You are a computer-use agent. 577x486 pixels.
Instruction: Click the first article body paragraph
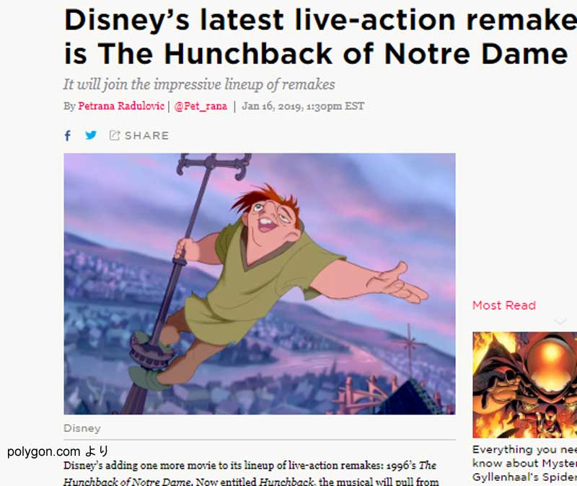(x=251, y=473)
